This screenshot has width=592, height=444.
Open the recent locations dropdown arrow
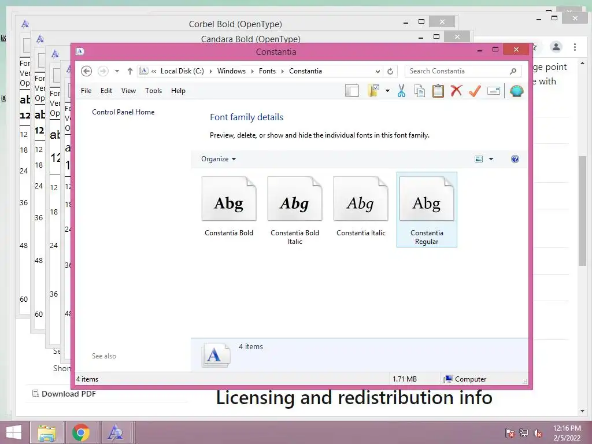point(117,71)
